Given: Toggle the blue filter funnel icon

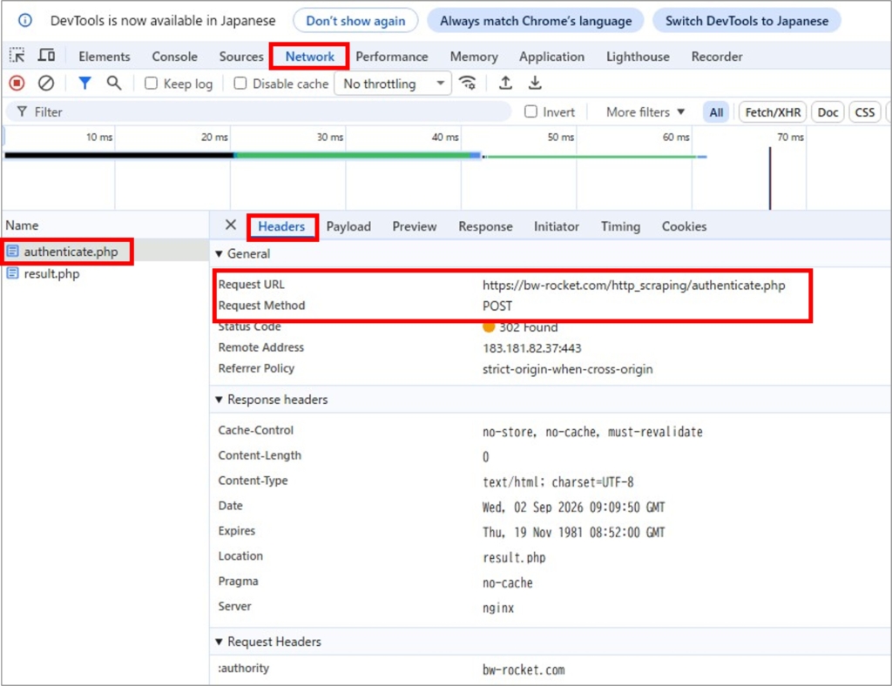Looking at the screenshot, I should point(84,84).
